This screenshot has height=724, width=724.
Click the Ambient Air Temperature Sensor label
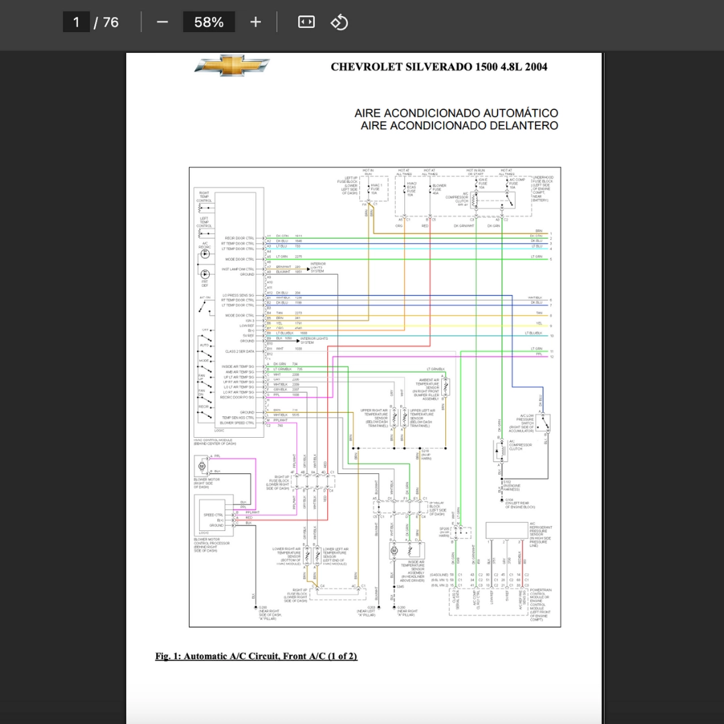427,389
